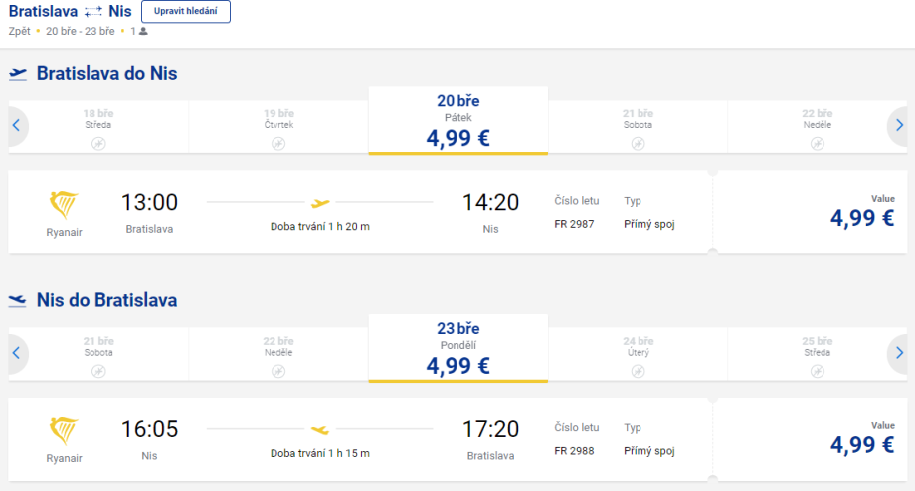Click the passenger icon in search summary

coord(143,31)
